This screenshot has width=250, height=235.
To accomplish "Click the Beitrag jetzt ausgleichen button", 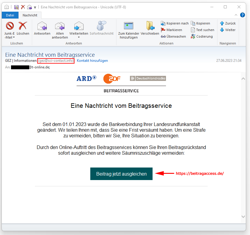I will click(x=121, y=173).
